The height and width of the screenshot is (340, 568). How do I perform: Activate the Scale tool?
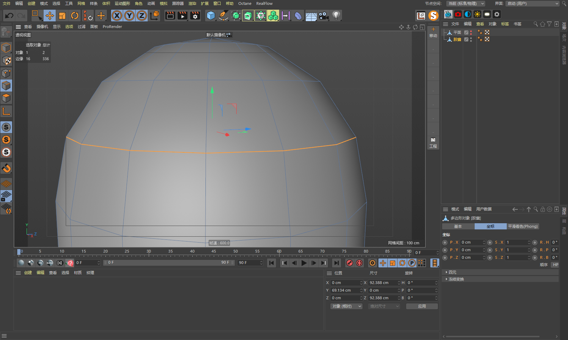coord(62,16)
